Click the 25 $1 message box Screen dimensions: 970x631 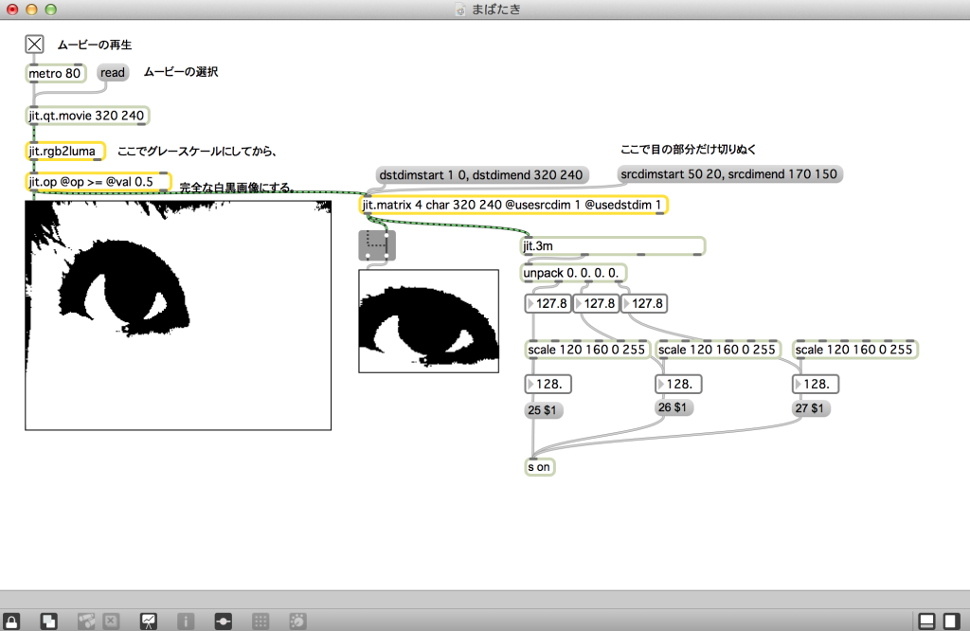point(543,409)
